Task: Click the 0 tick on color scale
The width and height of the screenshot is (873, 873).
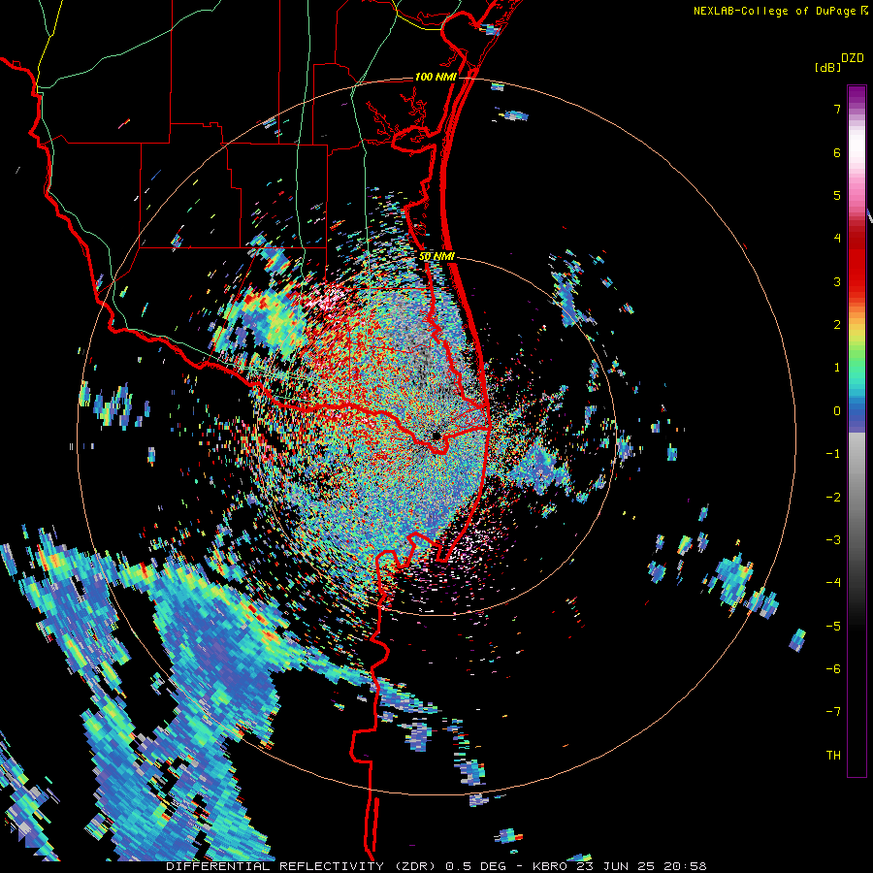Action: 837,411
